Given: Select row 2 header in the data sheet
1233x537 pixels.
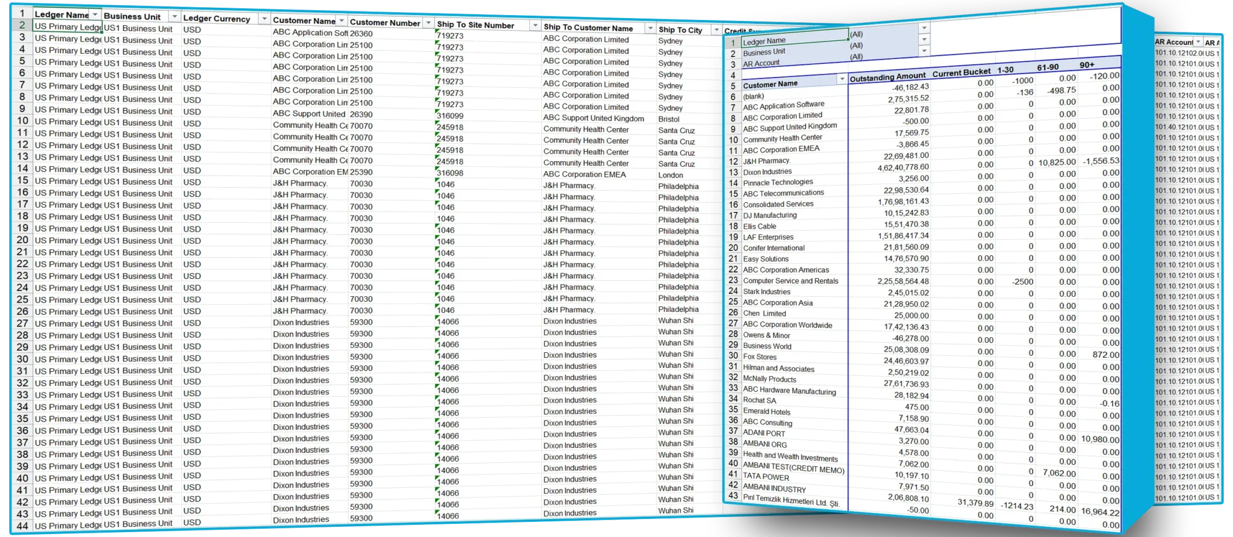Looking at the screenshot, I should (22, 25).
